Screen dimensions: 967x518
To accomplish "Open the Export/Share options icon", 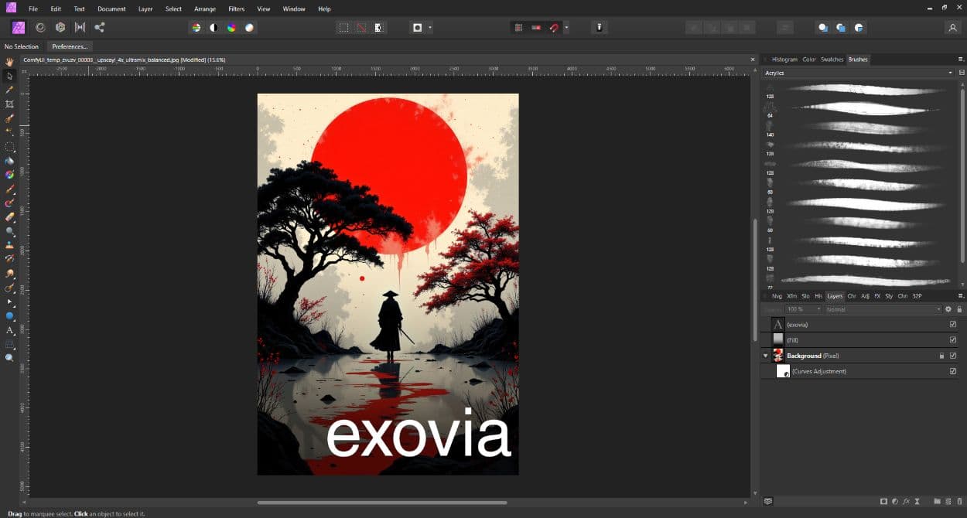I will pyautogui.click(x=100, y=27).
